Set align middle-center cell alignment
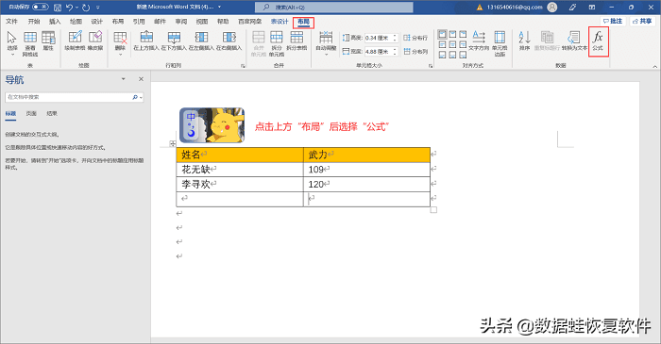The image size is (661, 344). click(452, 44)
